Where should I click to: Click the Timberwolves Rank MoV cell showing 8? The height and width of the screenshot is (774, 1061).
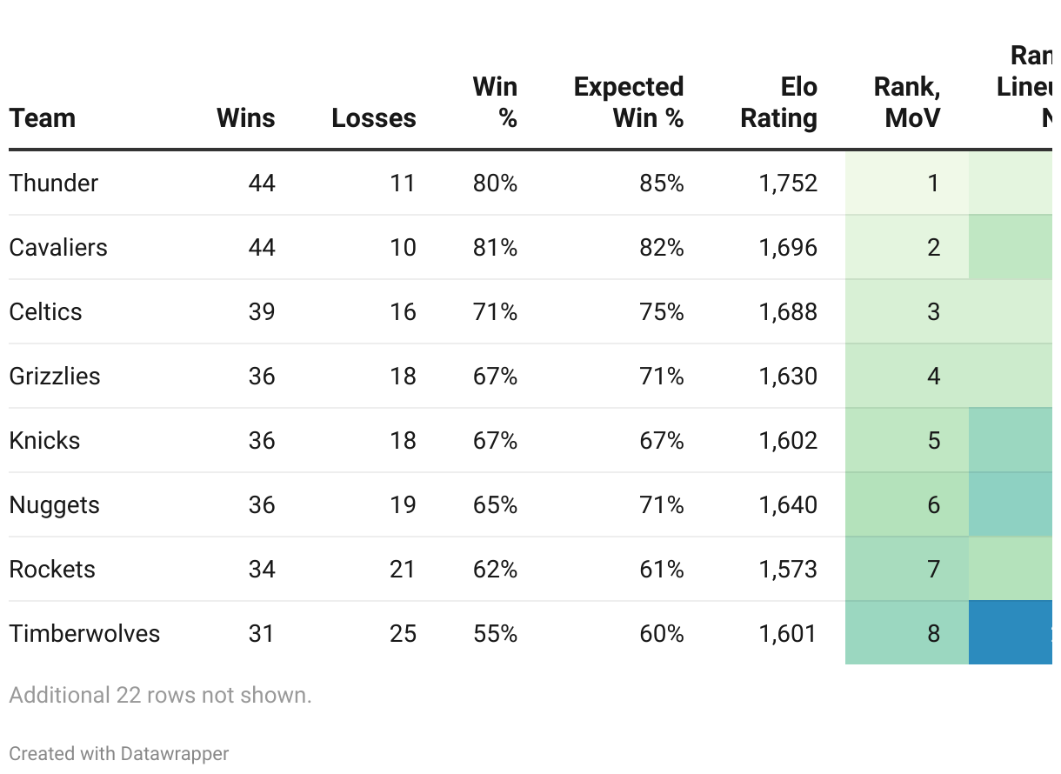(933, 634)
